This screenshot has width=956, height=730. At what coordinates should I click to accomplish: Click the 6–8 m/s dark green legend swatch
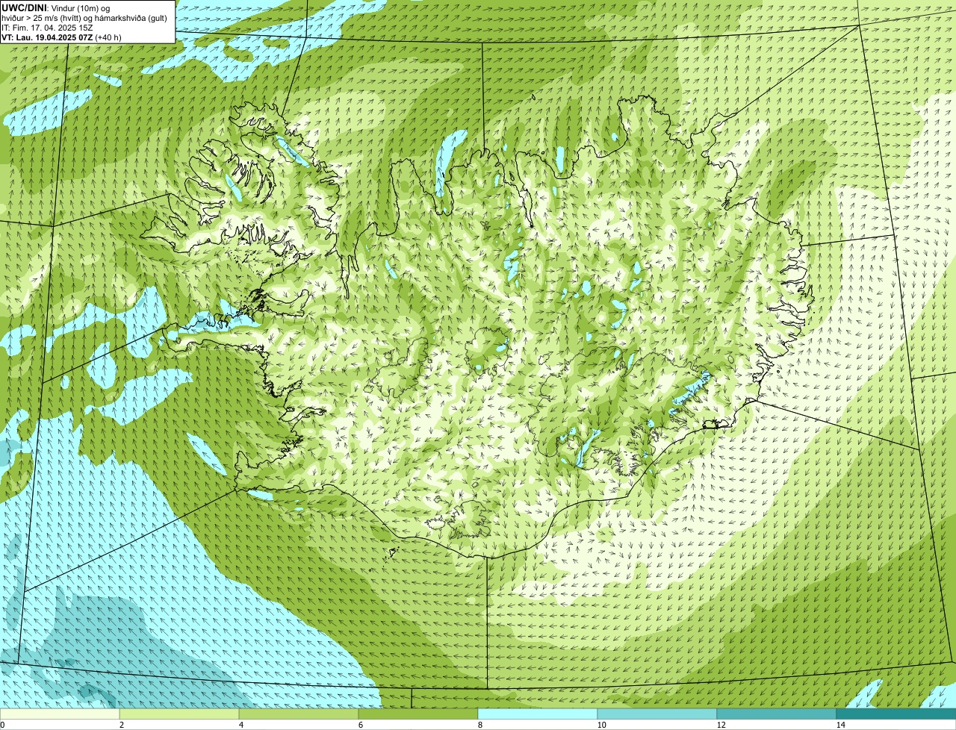(418, 714)
